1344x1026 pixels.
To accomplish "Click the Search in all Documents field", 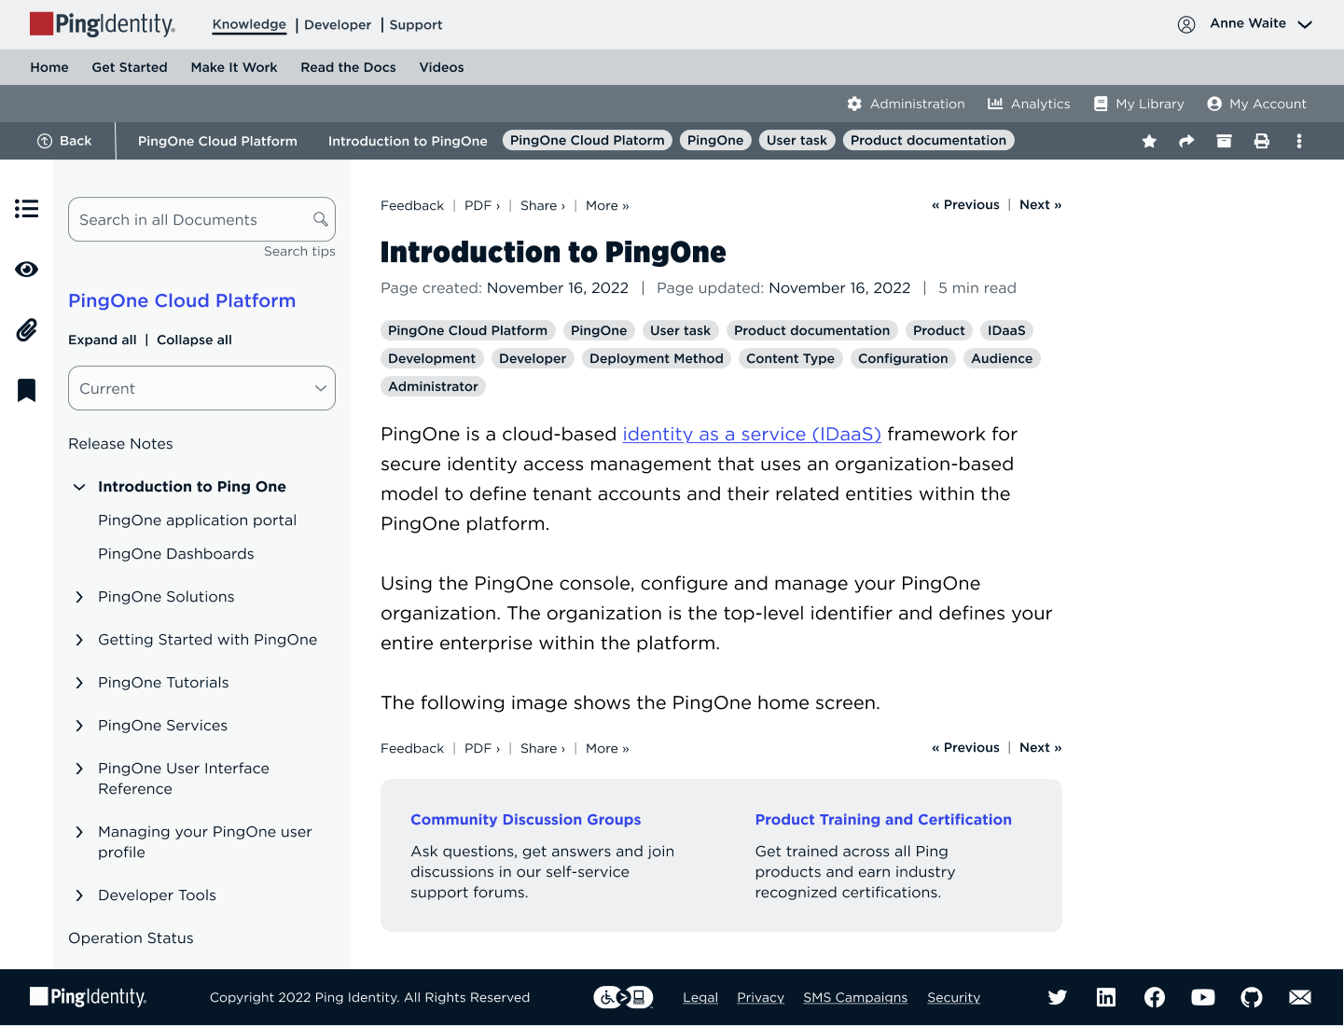I will coord(191,219).
